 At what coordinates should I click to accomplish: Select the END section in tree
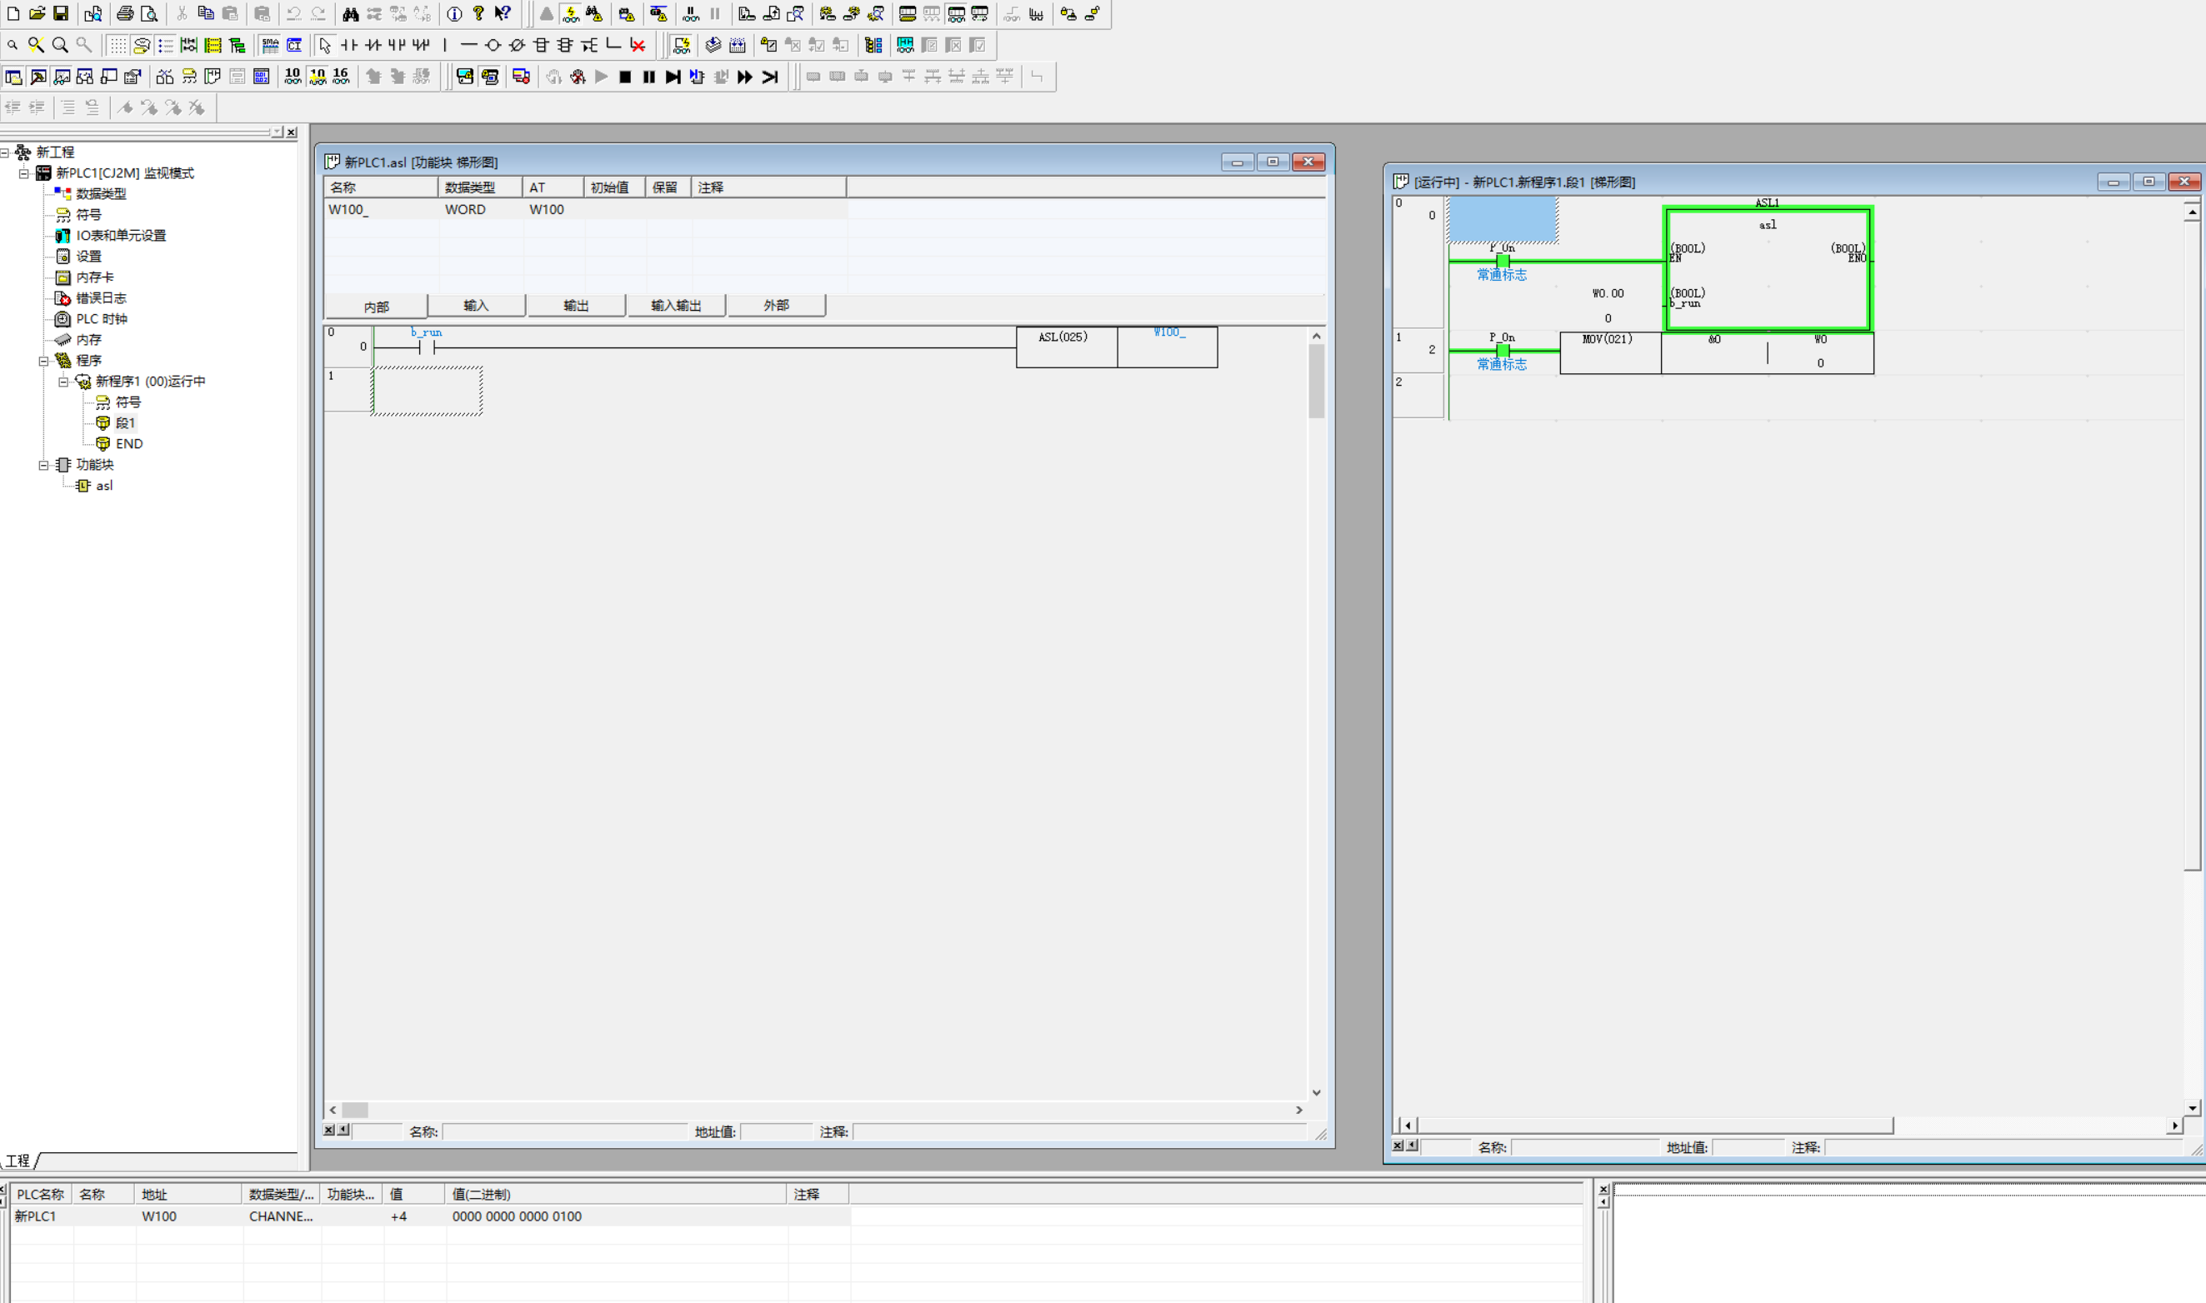point(128,443)
